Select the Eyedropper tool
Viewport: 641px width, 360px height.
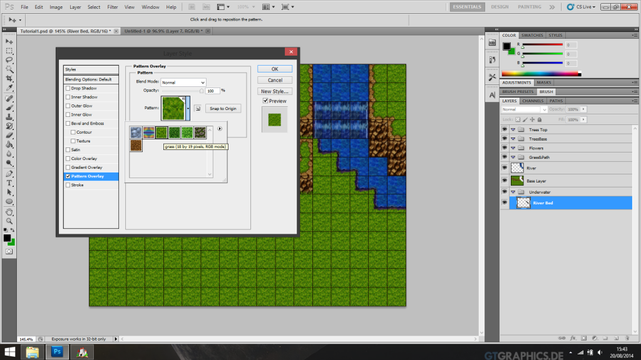click(9, 87)
